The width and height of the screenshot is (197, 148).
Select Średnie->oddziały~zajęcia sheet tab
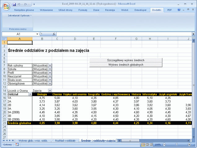pos(98,141)
